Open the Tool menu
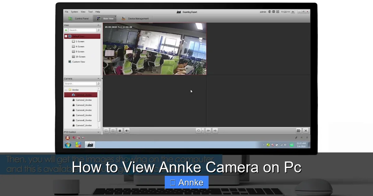Viewport: 373px width, 196px height. pyautogui.click(x=90, y=12)
